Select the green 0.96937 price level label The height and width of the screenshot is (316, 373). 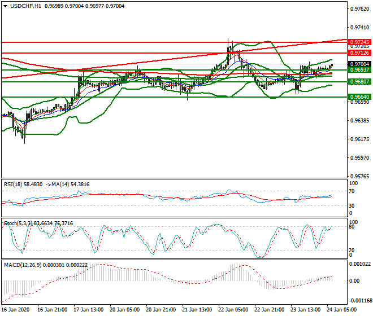pyautogui.click(x=359, y=70)
